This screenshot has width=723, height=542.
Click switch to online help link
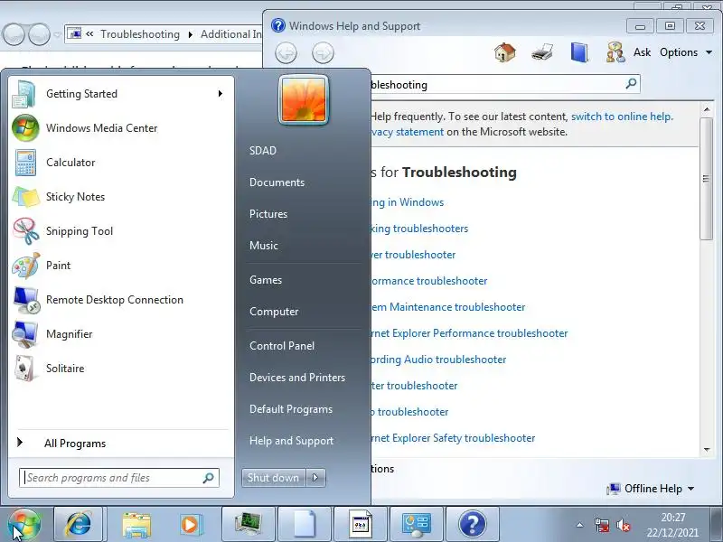point(621,117)
